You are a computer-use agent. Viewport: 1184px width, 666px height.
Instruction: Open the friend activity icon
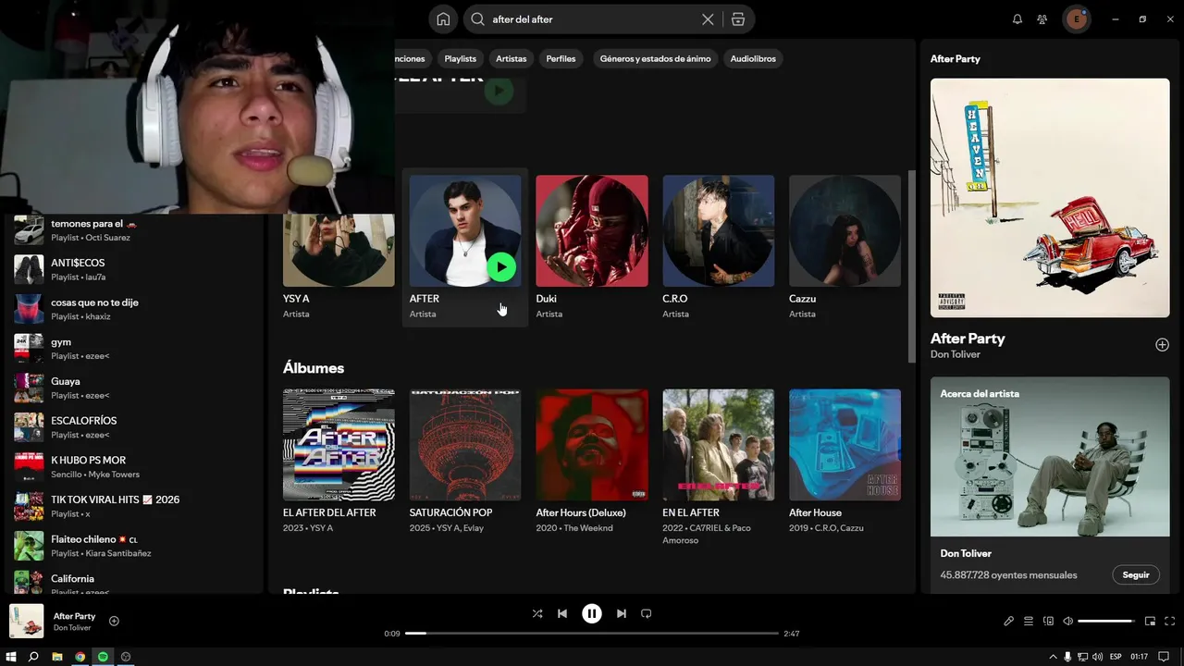pos(1042,18)
